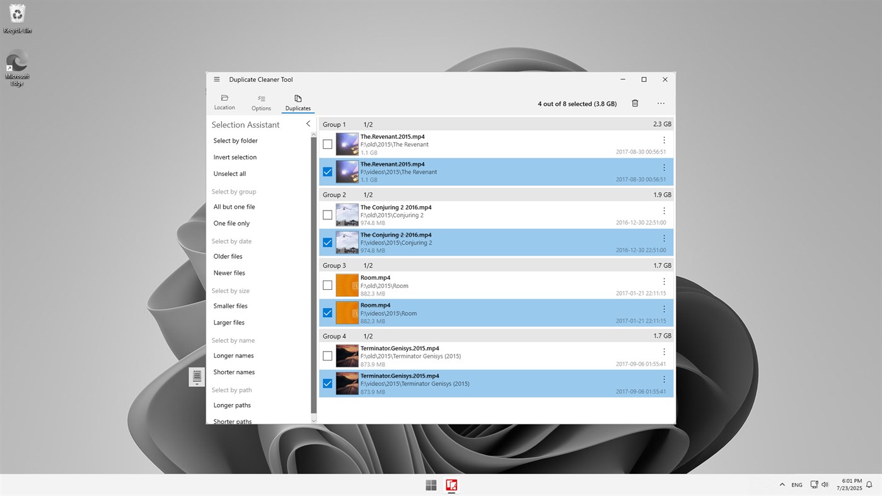The image size is (882, 496).
Task: Open the hamburger menu
Action: click(x=216, y=79)
